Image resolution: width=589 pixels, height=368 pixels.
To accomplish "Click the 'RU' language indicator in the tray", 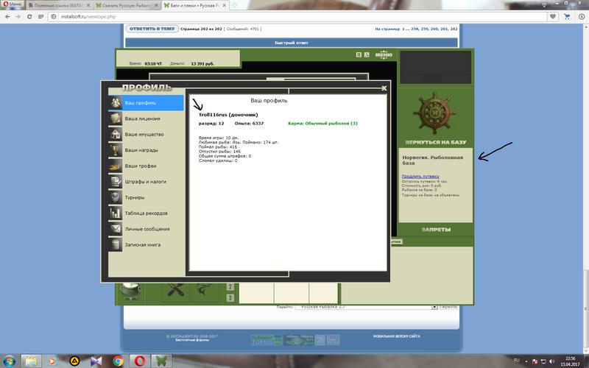I will (517, 361).
